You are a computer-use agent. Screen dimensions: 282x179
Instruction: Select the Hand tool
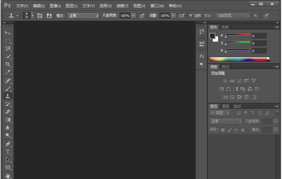(8, 175)
